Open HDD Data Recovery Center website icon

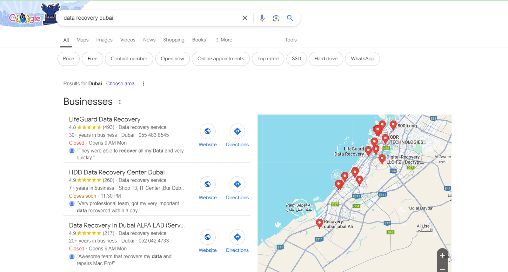pos(208,184)
